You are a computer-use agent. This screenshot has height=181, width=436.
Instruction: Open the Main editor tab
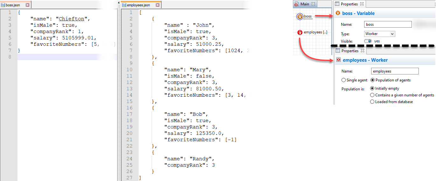[305, 4]
